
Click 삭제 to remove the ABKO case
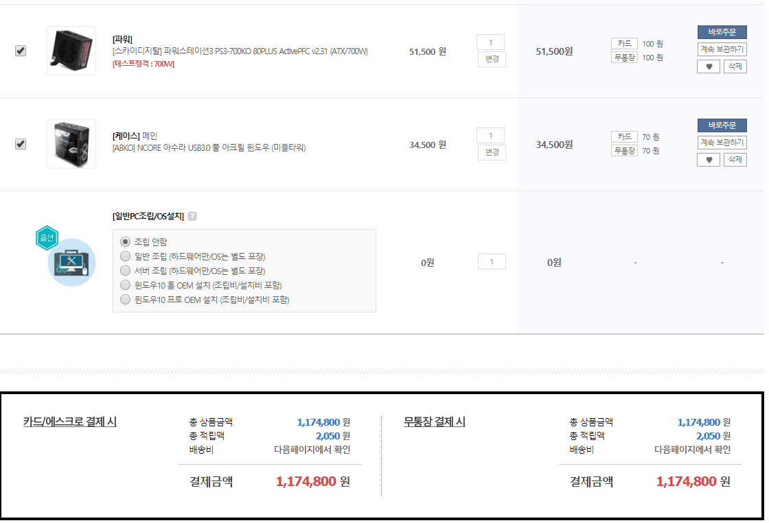pyautogui.click(x=735, y=160)
